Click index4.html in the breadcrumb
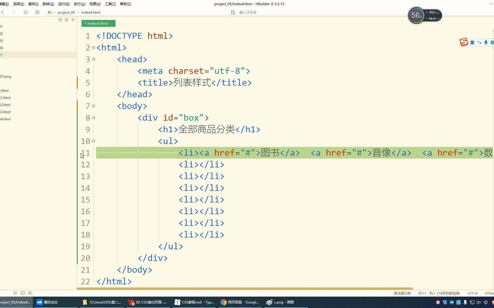This screenshot has width=494, height=308. 91,13
